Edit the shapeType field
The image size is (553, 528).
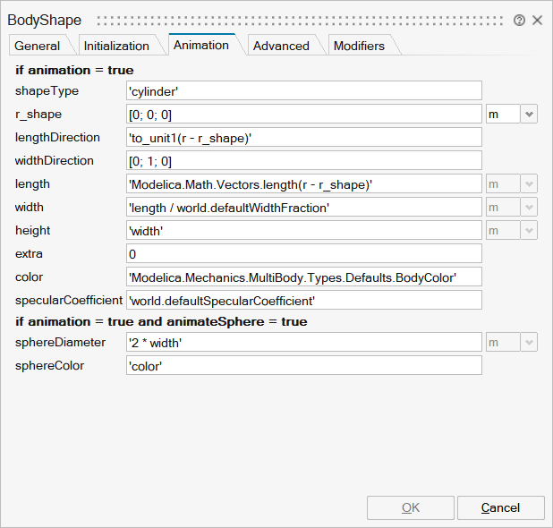pyautogui.click(x=304, y=90)
